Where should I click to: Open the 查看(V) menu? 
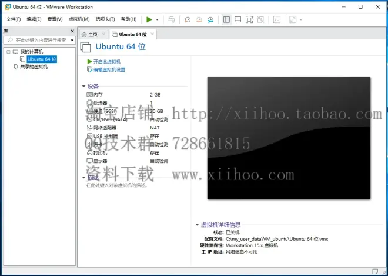(55, 19)
